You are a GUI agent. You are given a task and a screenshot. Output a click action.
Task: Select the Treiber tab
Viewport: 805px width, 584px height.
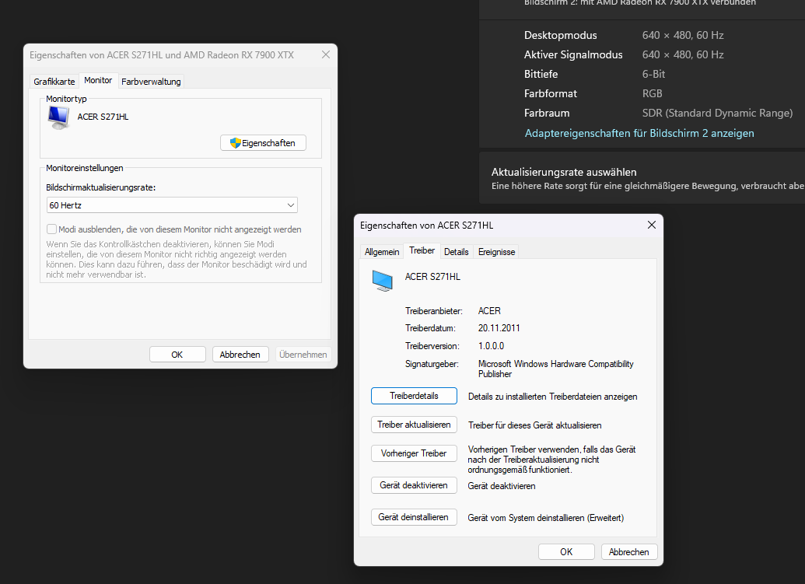[x=422, y=250]
